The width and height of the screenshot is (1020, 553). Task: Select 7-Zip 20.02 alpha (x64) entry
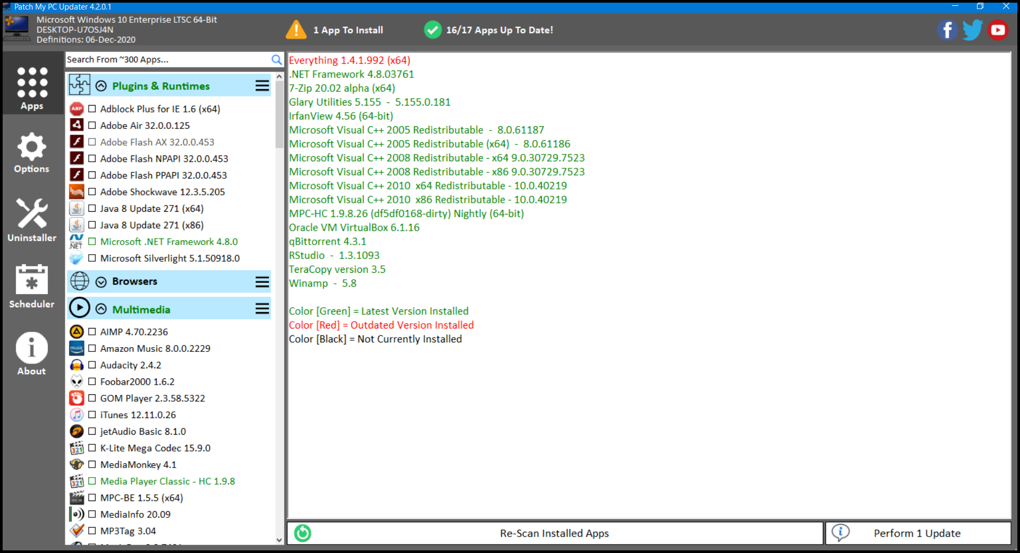(x=342, y=88)
